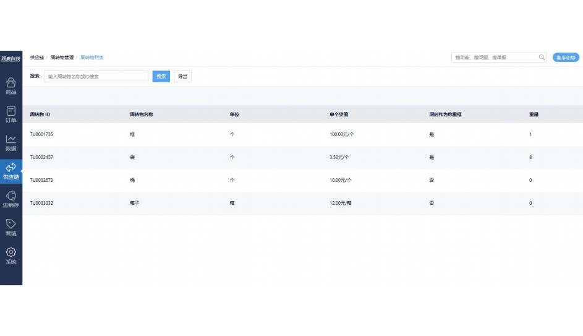
Task: Focus the 周转物名称或ID search input field
Action: click(96, 77)
